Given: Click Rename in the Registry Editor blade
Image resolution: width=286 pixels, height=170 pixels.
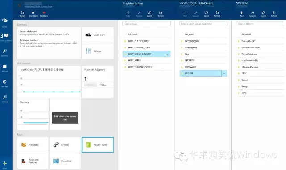Looking at the screenshot, I should tap(139, 14).
